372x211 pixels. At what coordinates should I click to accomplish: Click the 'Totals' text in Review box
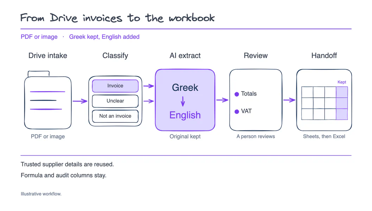pos(249,94)
